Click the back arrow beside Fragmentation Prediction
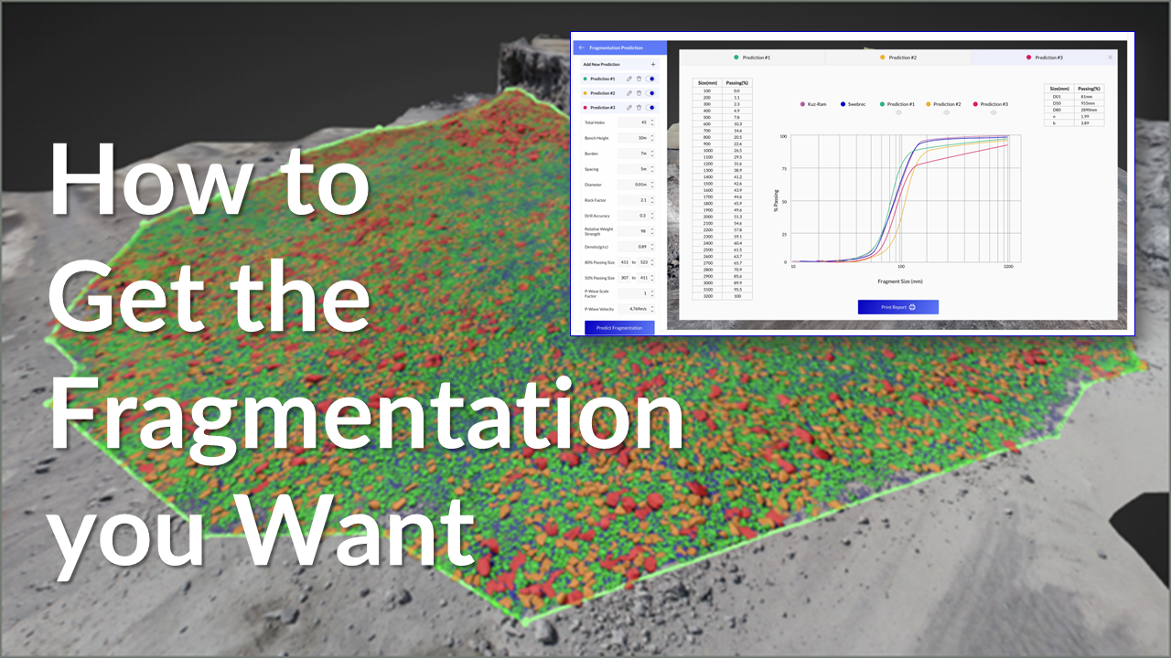1171x658 pixels. coord(580,48)
